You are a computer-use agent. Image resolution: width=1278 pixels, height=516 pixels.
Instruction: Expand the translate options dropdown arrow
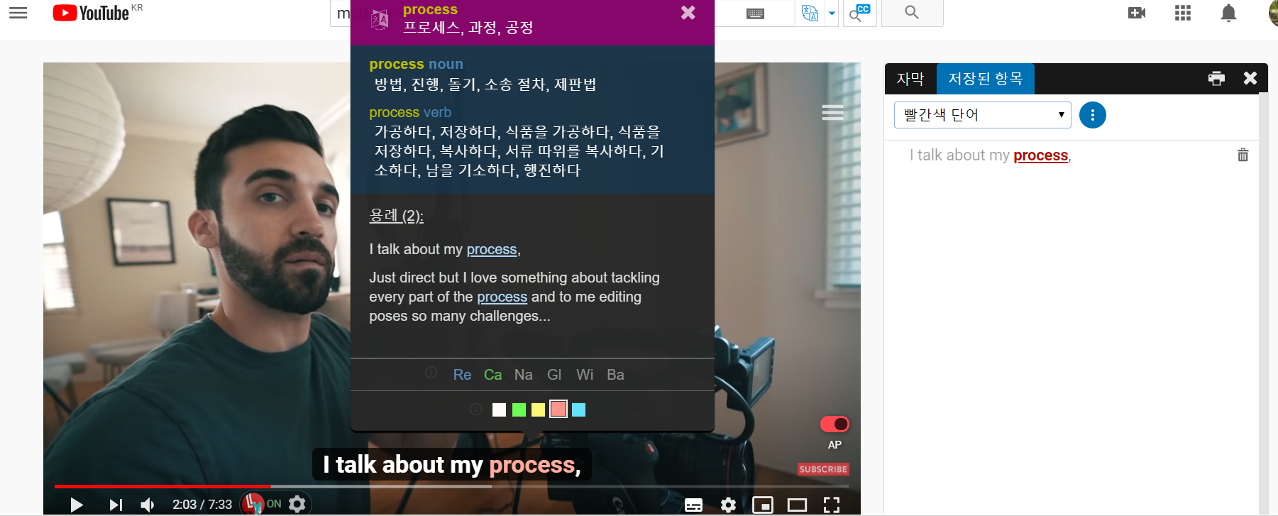[832, 13]
